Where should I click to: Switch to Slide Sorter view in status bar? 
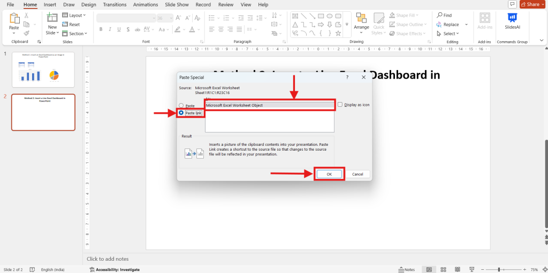click(443, 269)
